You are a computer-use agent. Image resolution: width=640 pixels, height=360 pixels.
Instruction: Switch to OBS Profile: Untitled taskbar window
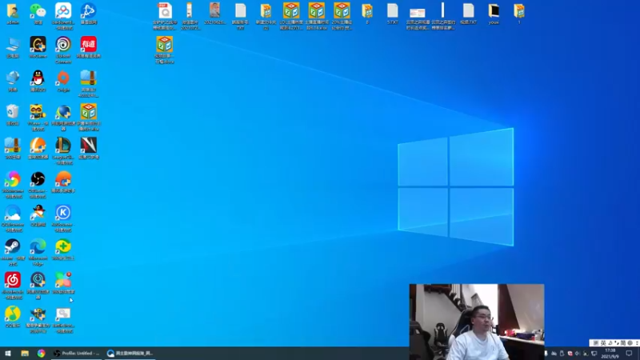tap(76, 353)
